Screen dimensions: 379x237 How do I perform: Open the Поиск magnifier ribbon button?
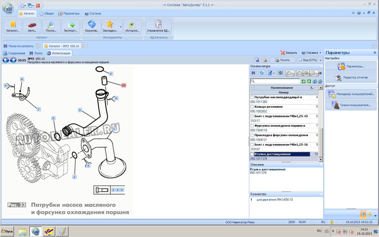click(51, 27)
